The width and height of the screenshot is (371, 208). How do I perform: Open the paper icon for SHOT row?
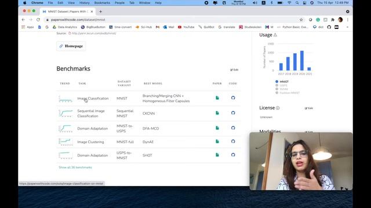click(x=217, y=155)
